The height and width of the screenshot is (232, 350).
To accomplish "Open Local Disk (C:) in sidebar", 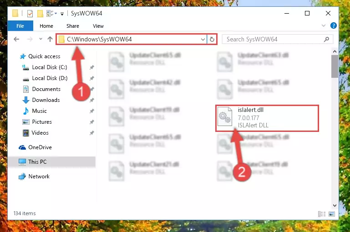I will tap(49, 67).
